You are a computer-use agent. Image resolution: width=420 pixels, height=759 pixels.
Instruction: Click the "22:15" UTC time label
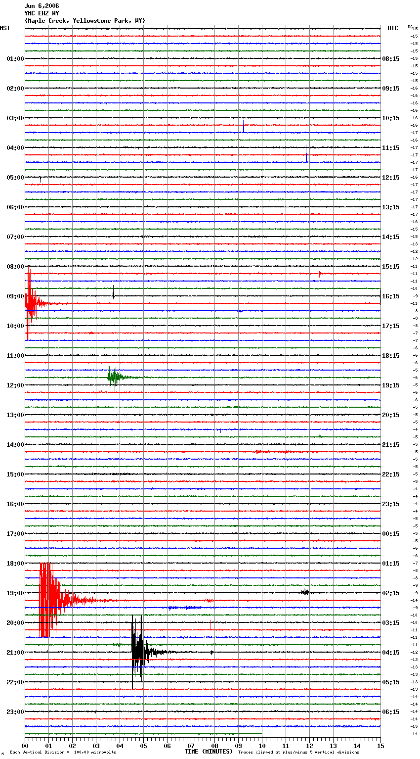(391, 474)
